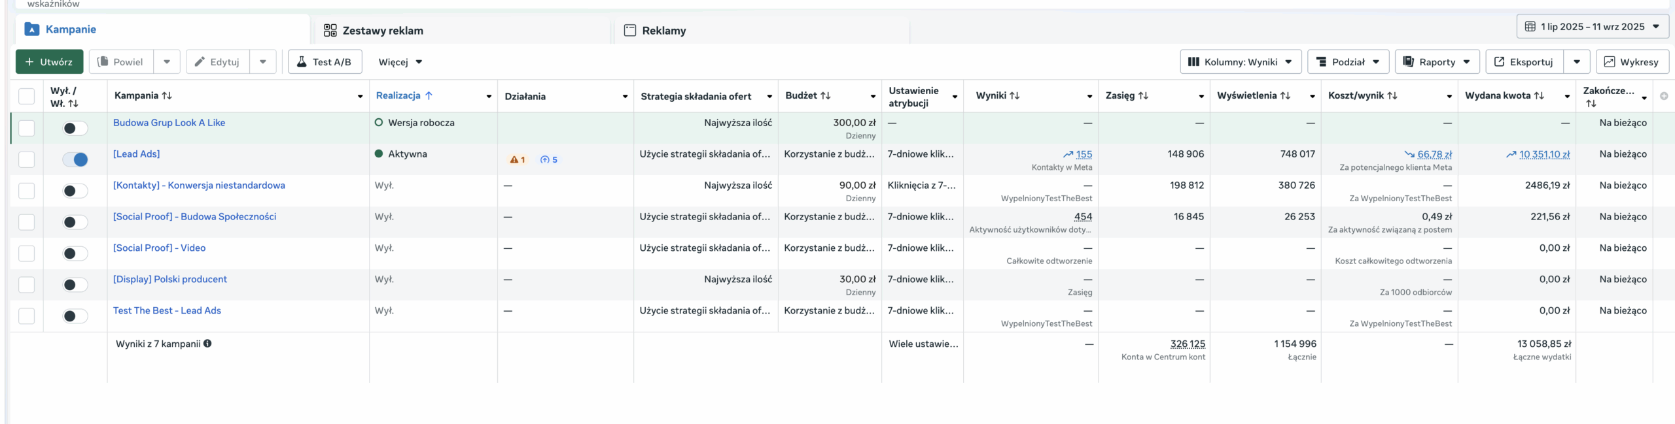Click the warning icon in Lead Ads row
1675x424 pixels.
point(514,159)
